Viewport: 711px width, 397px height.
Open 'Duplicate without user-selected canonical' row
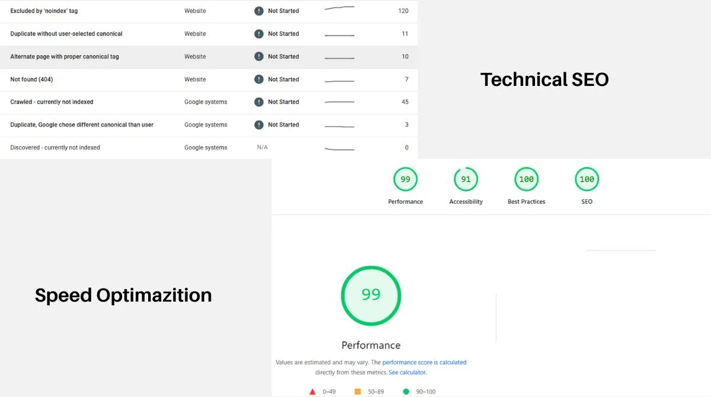[x=209, y=34]
